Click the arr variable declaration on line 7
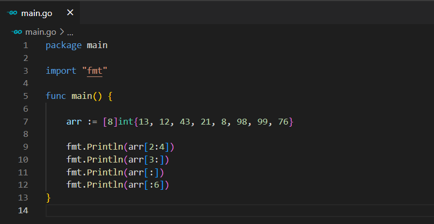The height and width of the screenshot is (224, 434). coord(74,122)
